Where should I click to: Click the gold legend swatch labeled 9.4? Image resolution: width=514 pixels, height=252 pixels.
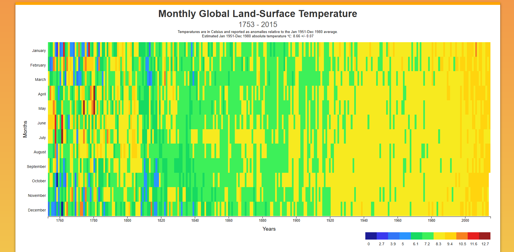[450, 236]
